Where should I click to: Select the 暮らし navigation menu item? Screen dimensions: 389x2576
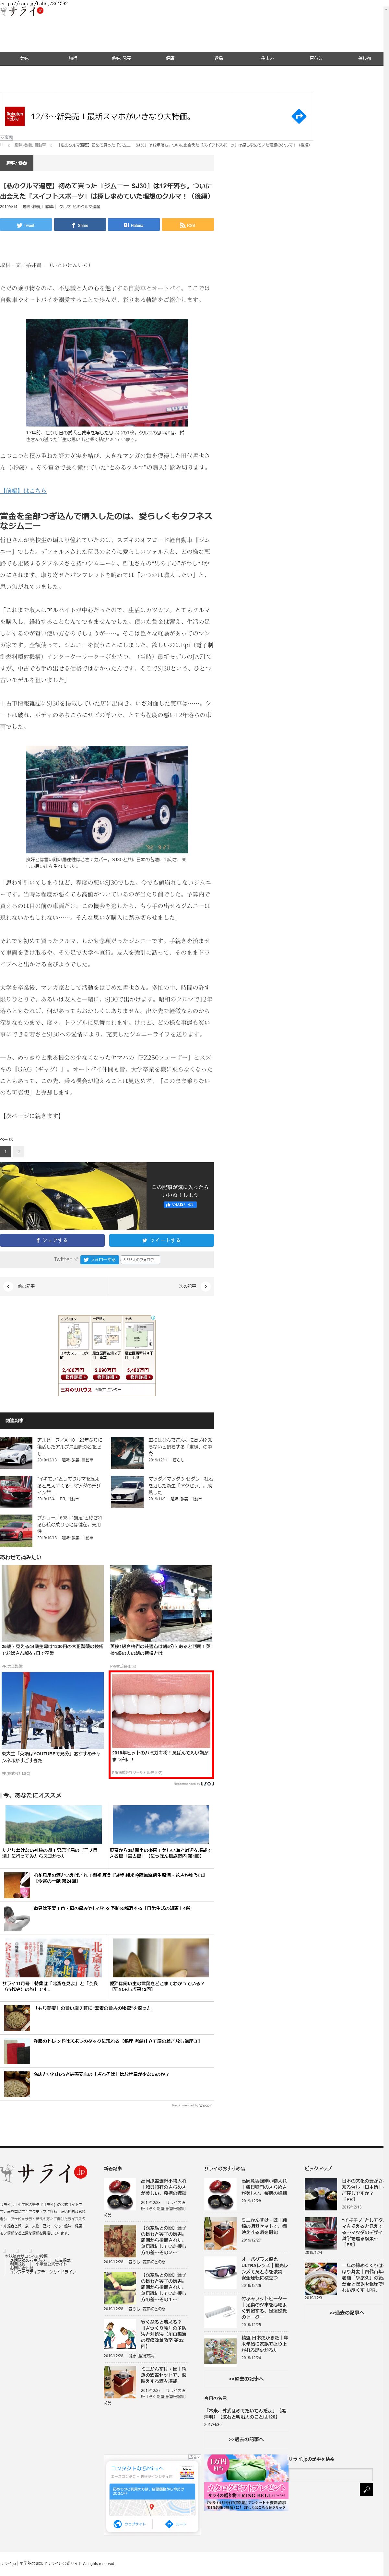[x=316, y=58]
